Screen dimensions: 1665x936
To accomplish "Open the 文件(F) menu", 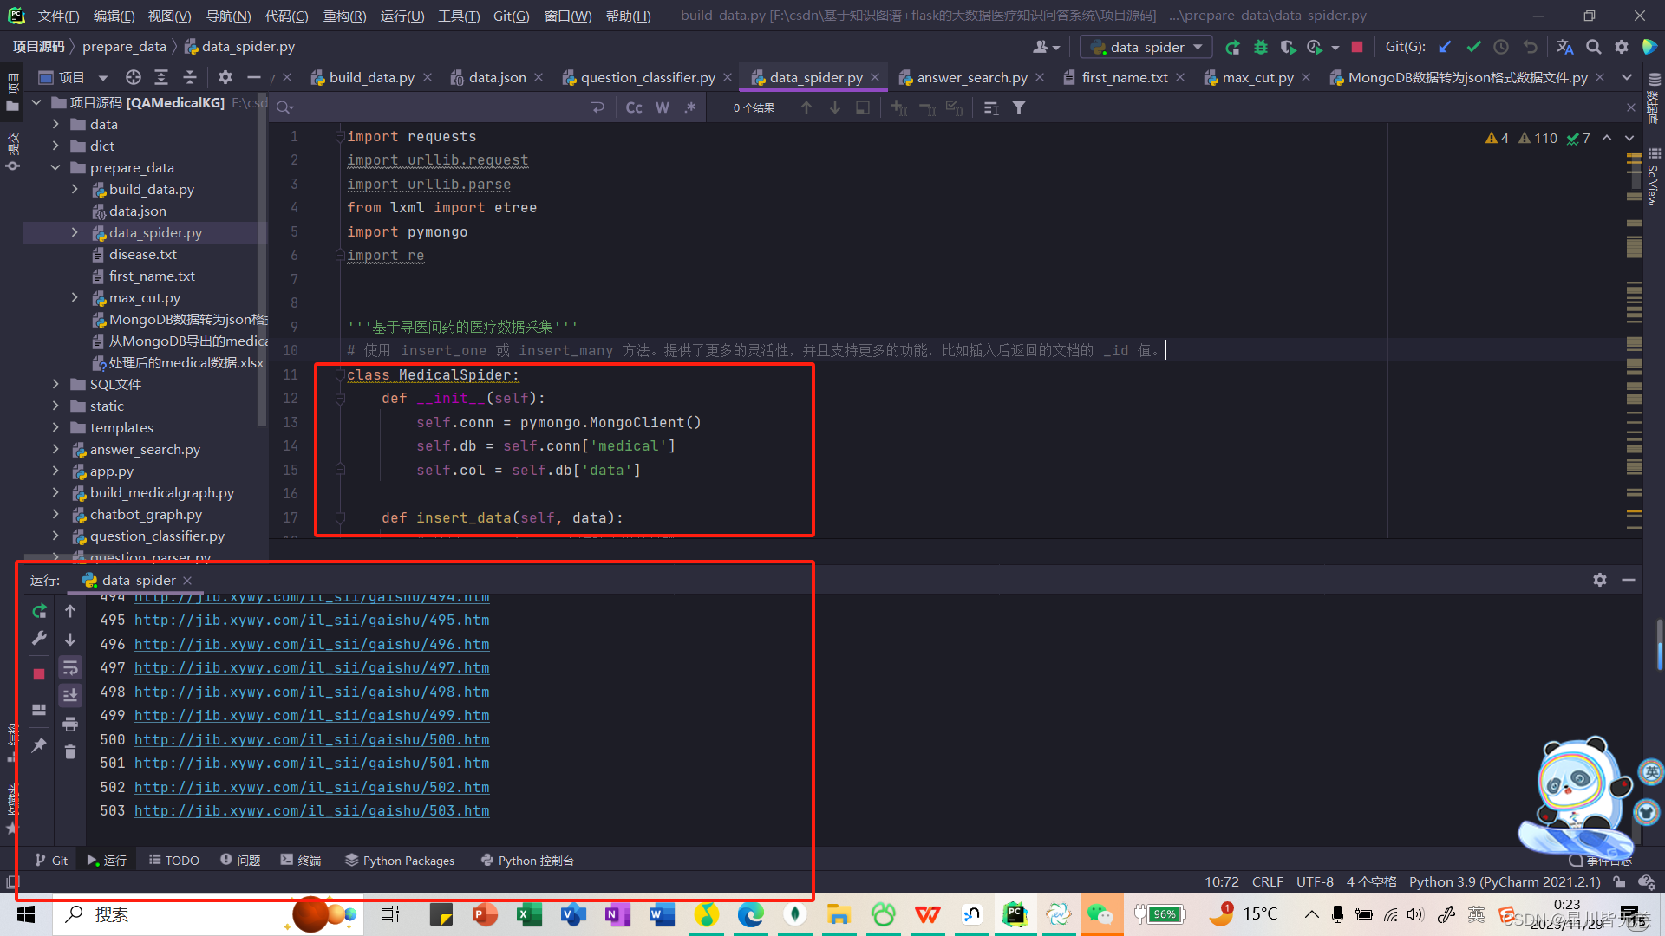I will 58,16.
